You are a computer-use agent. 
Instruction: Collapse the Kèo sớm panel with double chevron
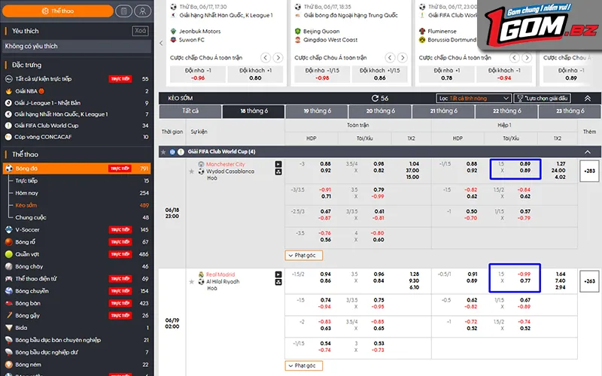588,99
